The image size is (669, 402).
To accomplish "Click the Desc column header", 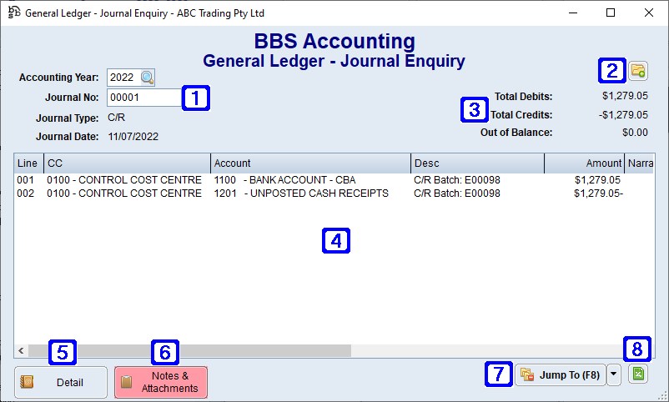I will [477, 163].
